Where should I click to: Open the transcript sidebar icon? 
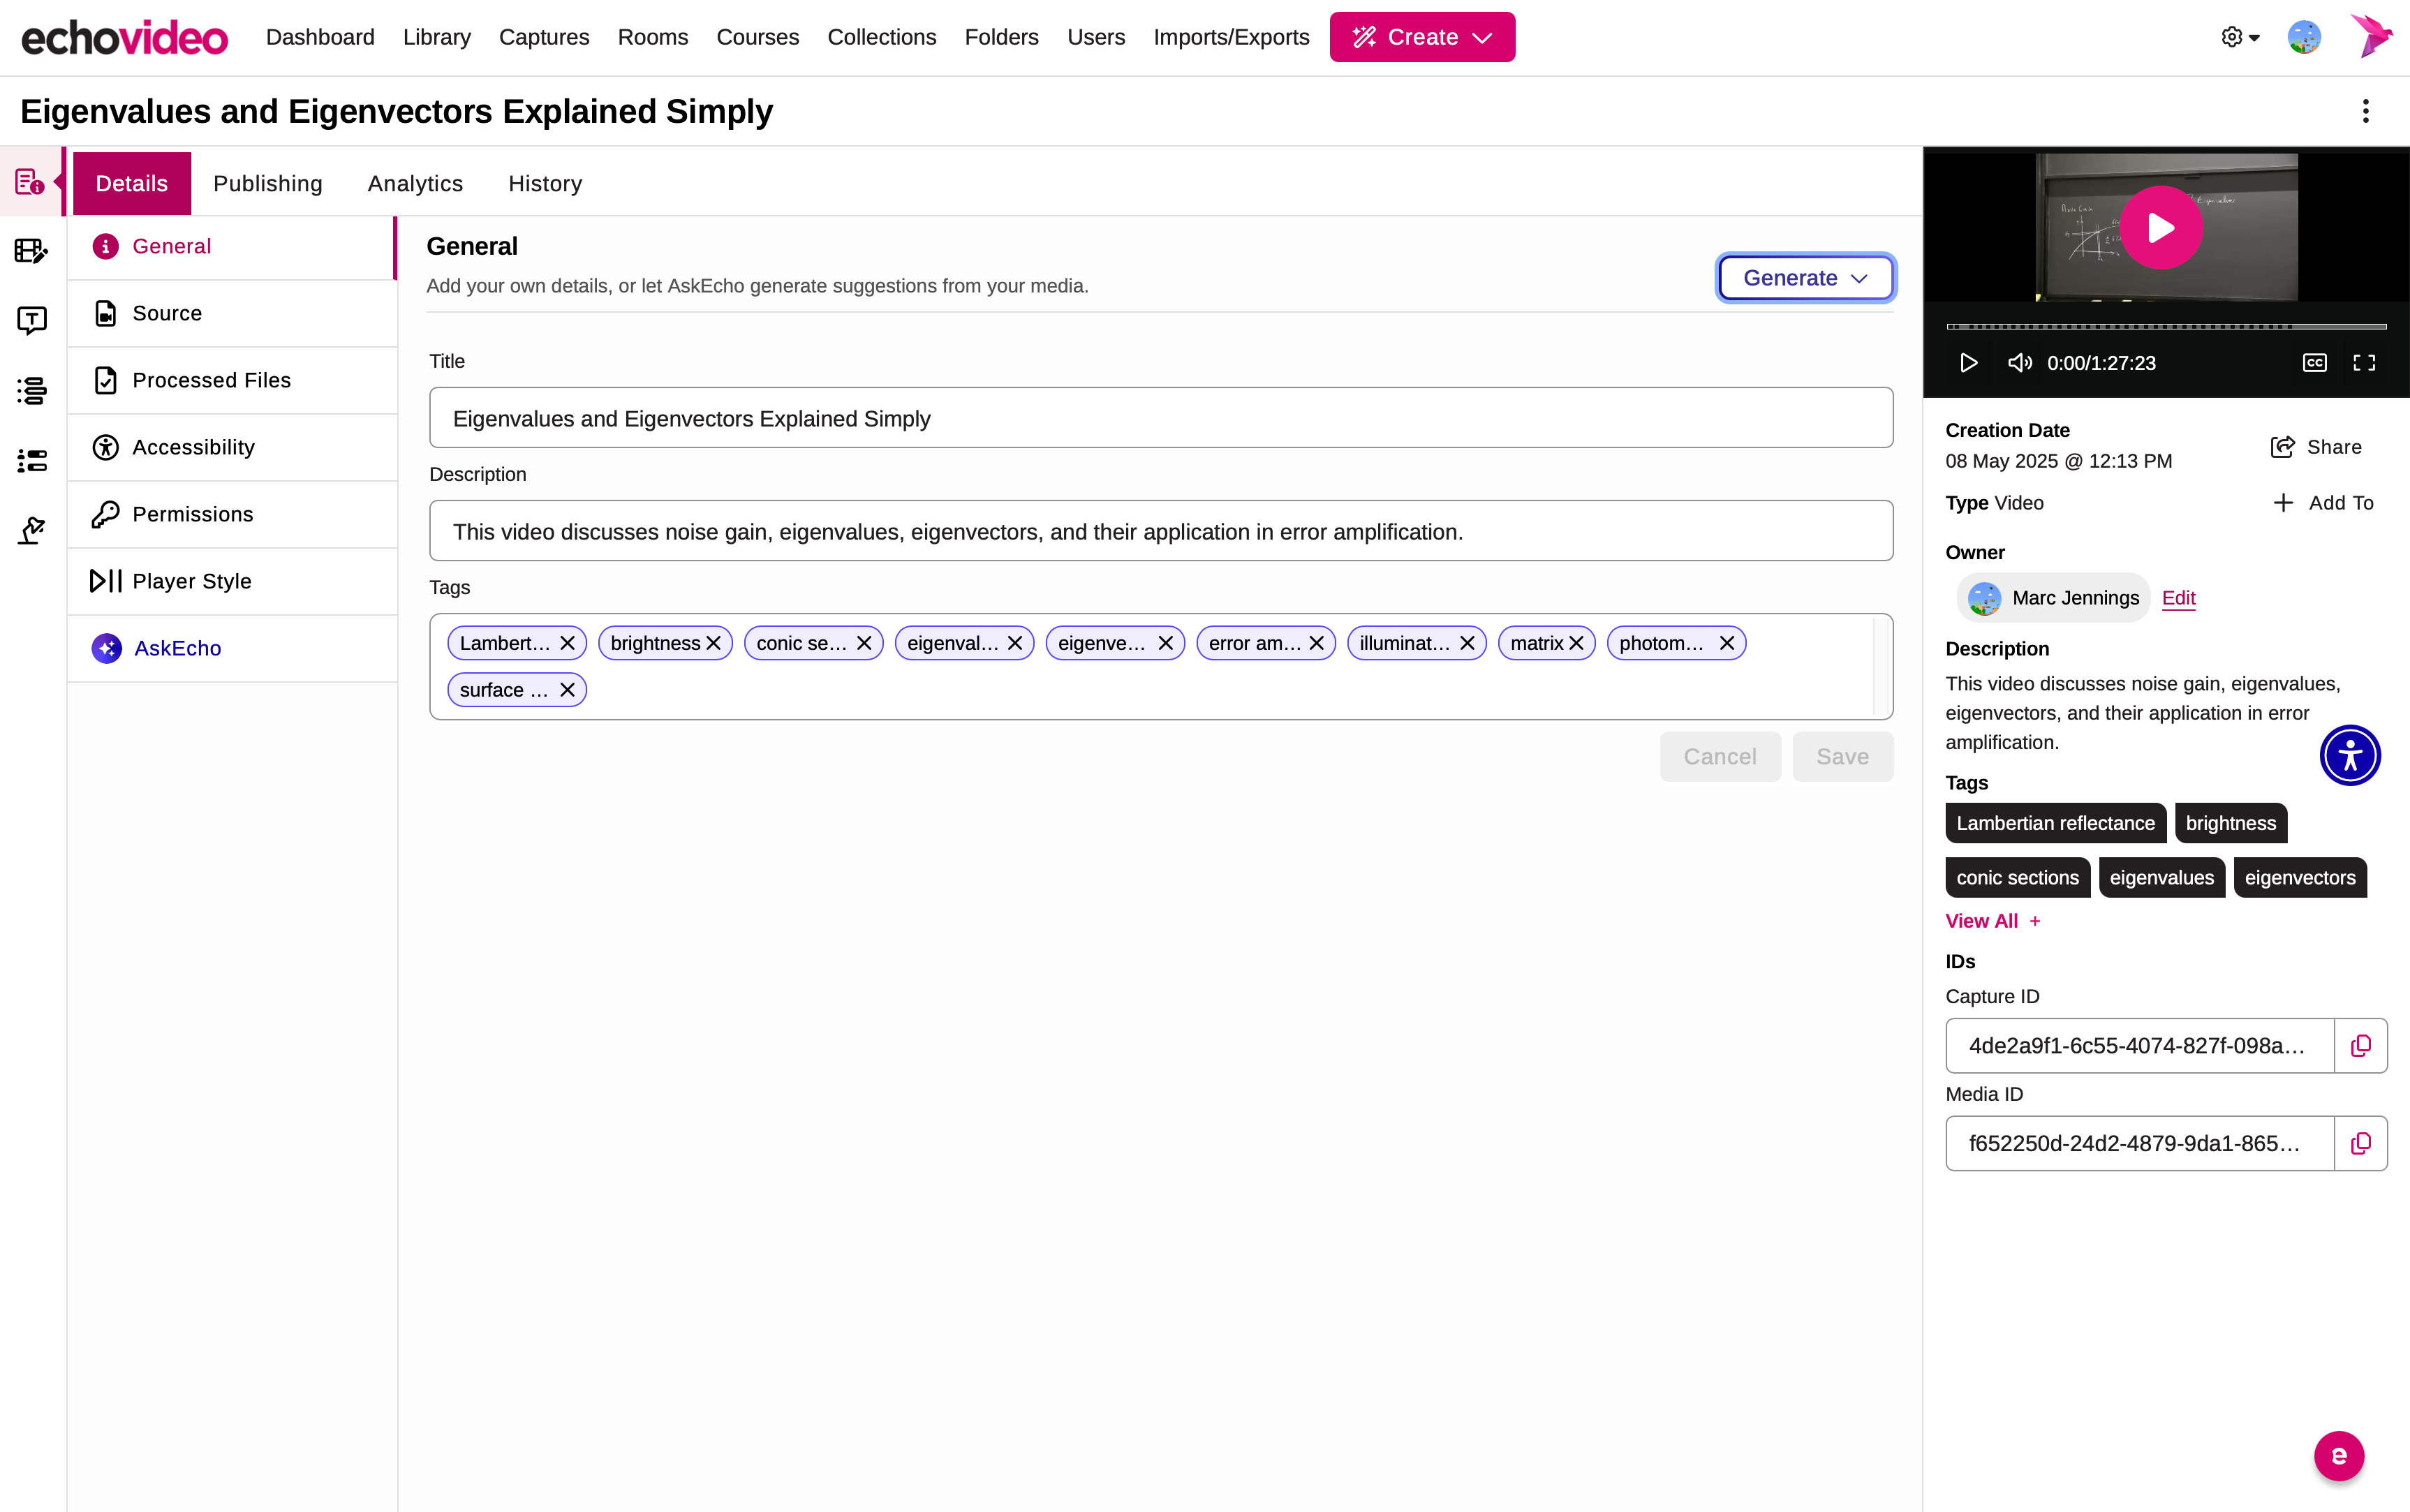coord(31,320)
